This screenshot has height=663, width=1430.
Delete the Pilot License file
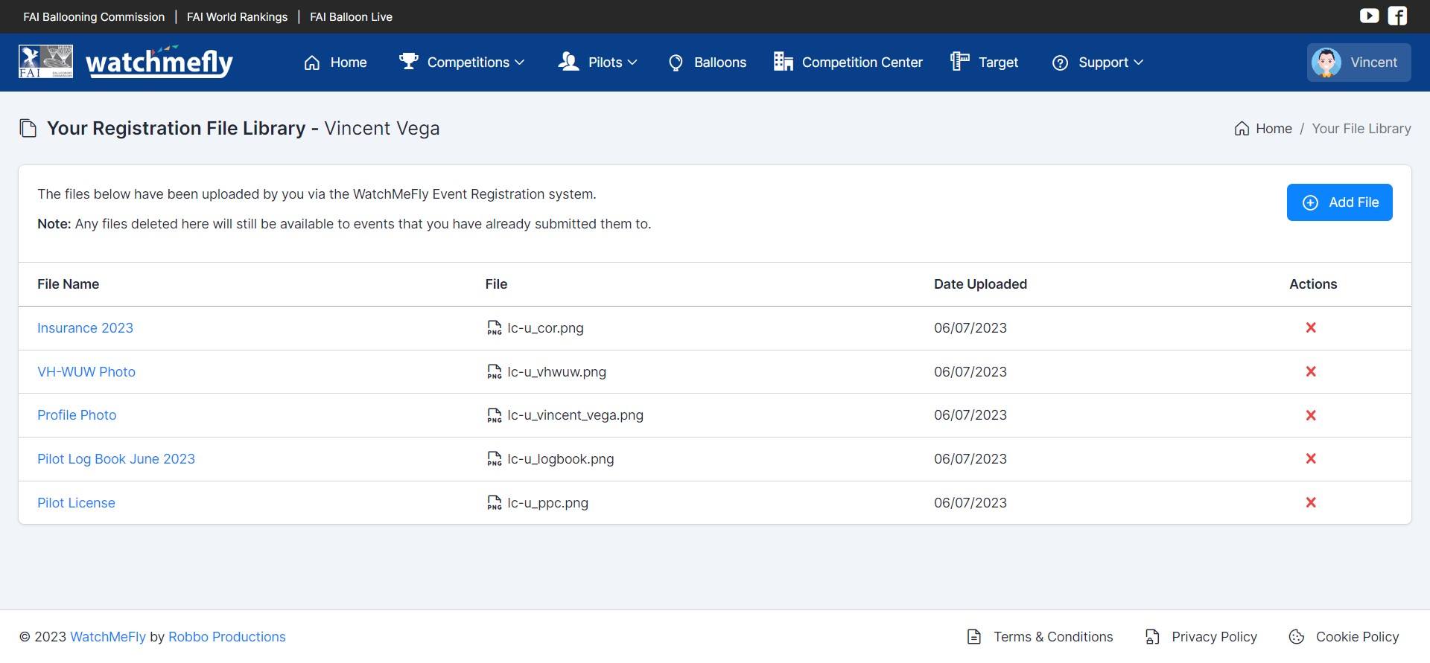pyautogui.click(x=1311, y=502)
